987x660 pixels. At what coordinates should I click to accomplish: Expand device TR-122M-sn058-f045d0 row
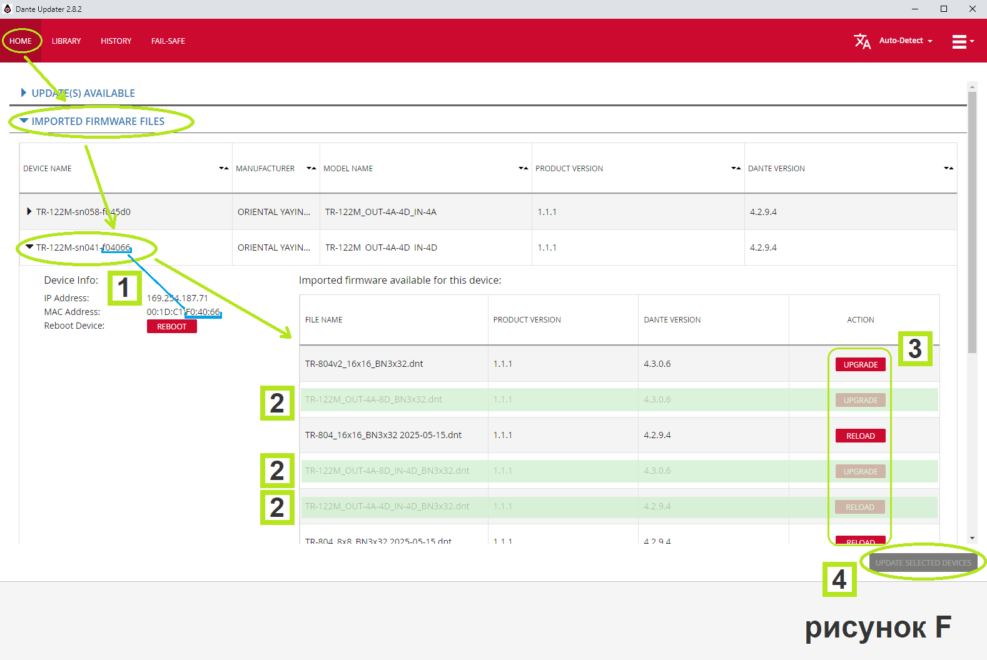click(x=29, y=212)
